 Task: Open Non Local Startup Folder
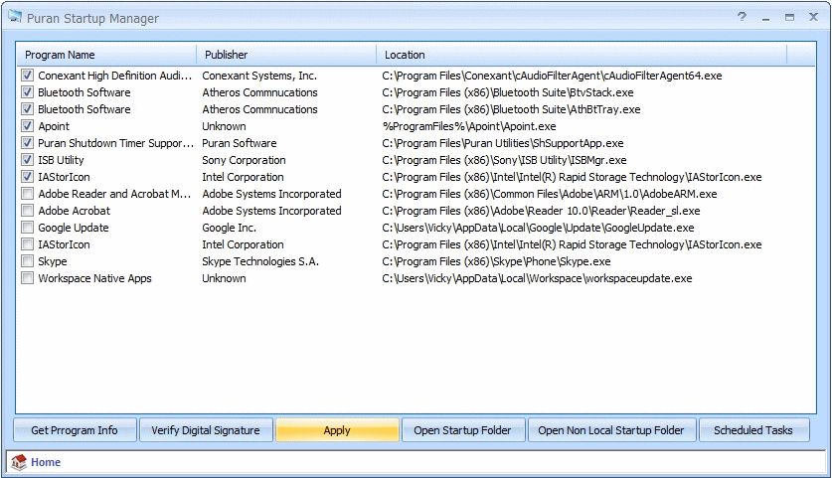(610, 430)
